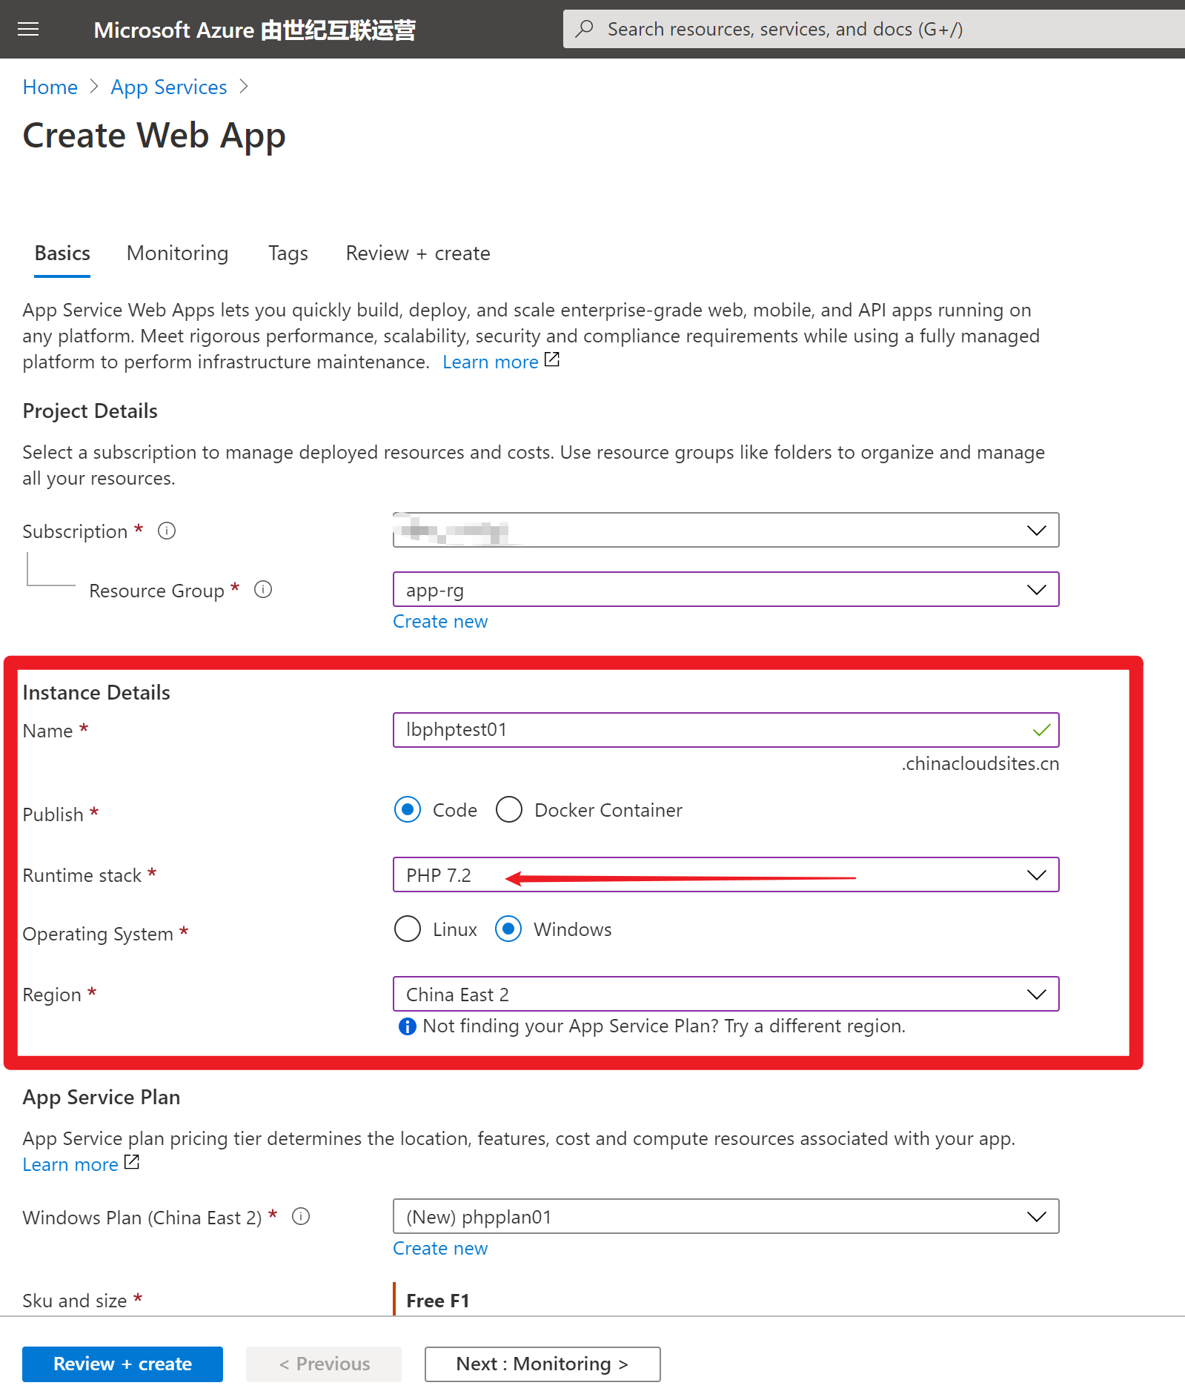Screen dimensions: 1185x1394
Task: Open the hamburger portal menu
Action: [28, 29]
